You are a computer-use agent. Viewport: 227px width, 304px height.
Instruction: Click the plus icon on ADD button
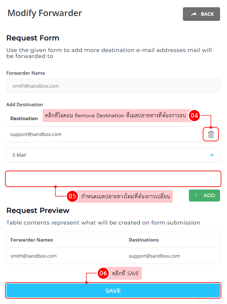coord(196,196)
